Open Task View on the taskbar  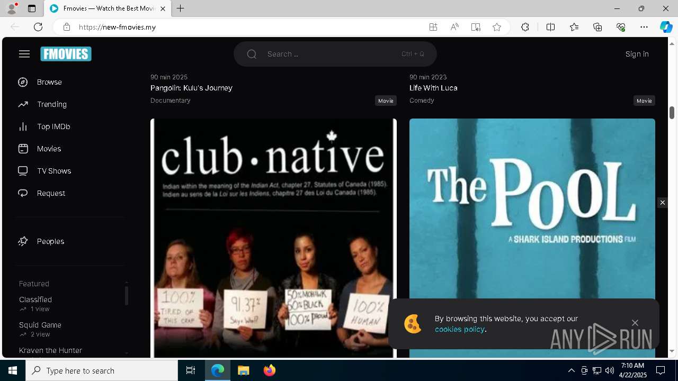[191, 370]
